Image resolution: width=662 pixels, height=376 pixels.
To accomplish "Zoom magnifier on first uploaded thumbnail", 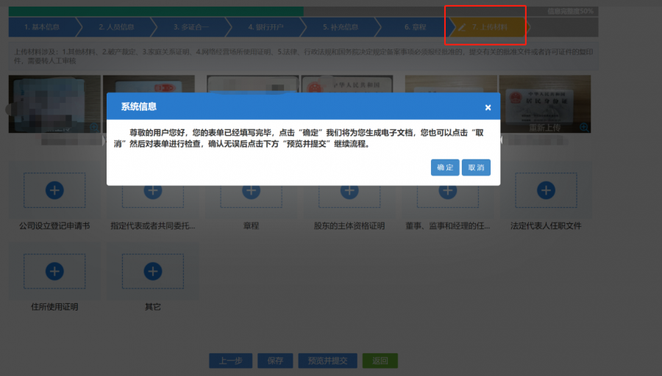I will click(x=94, y=127).
